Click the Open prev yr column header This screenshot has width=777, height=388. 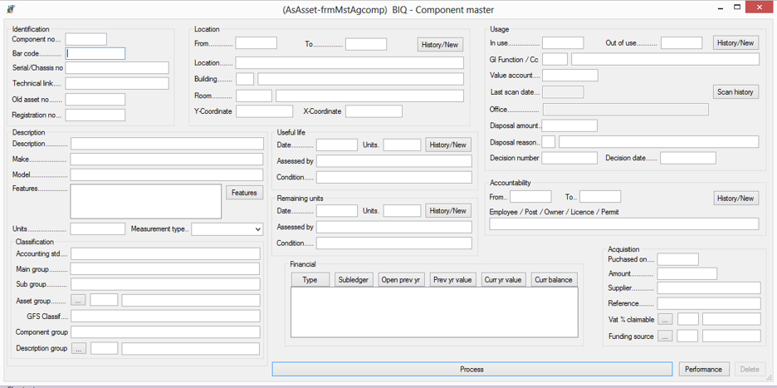click(400, 280)
